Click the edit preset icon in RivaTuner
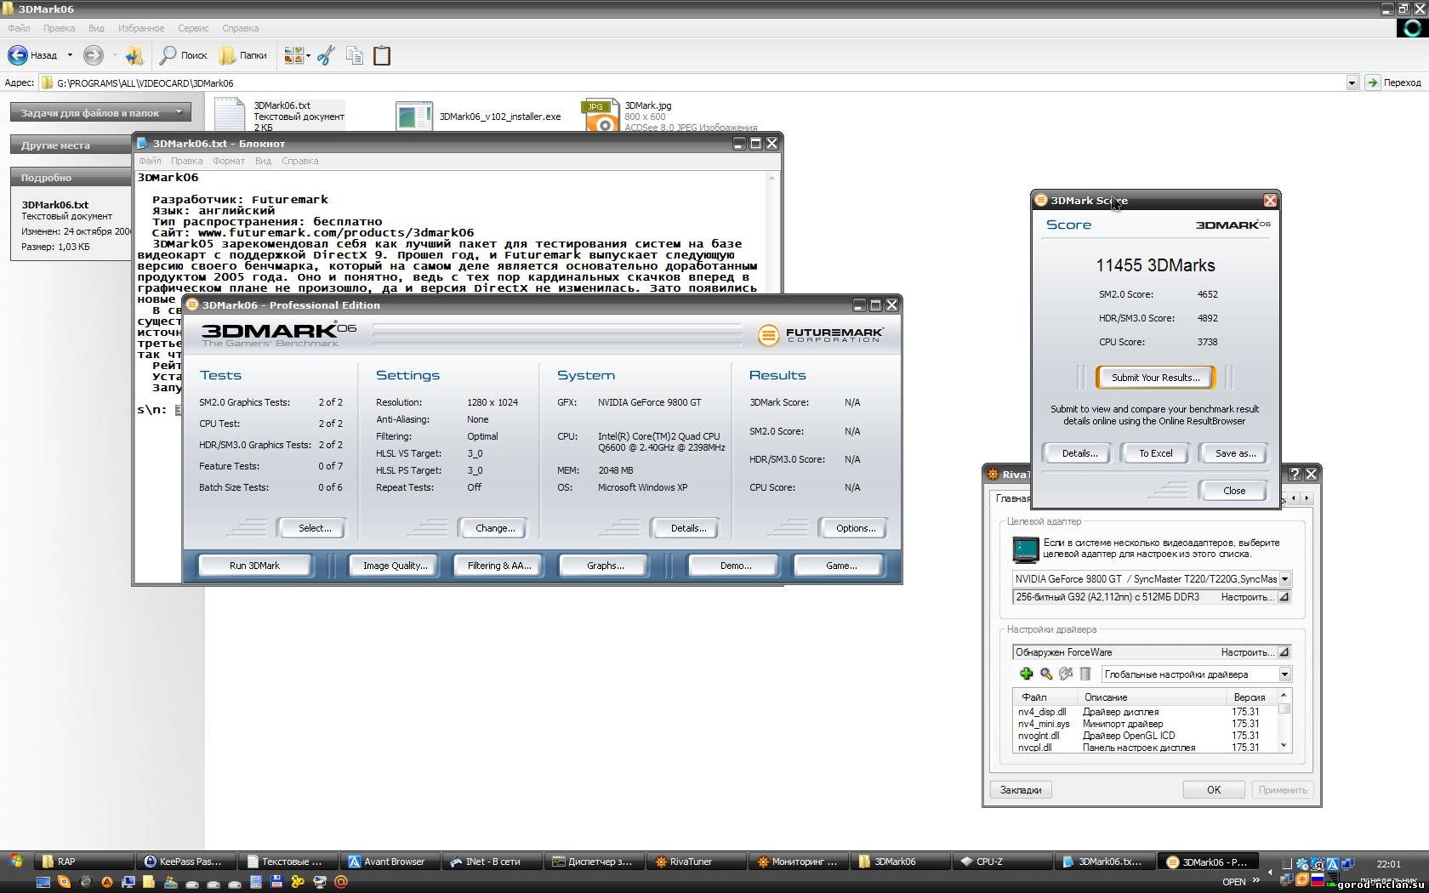1429x893 pixels. coord(1066,674)
